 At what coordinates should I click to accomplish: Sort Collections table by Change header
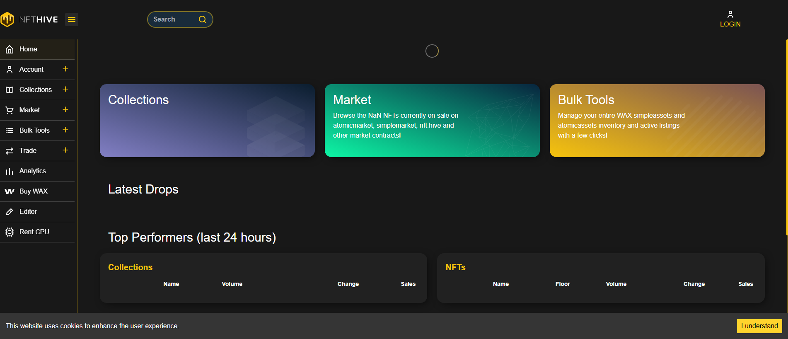(348, 284)
